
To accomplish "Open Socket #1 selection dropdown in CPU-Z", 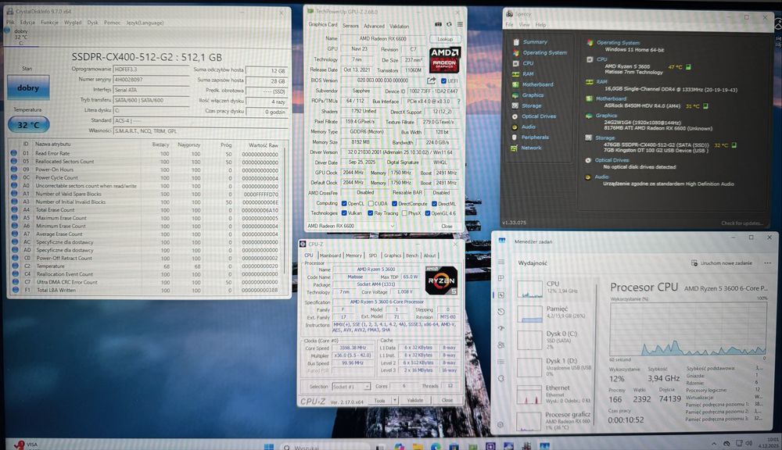I will coord(351,386).
